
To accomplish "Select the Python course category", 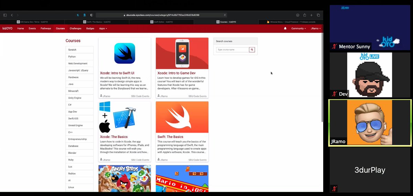I will point(80,57).
